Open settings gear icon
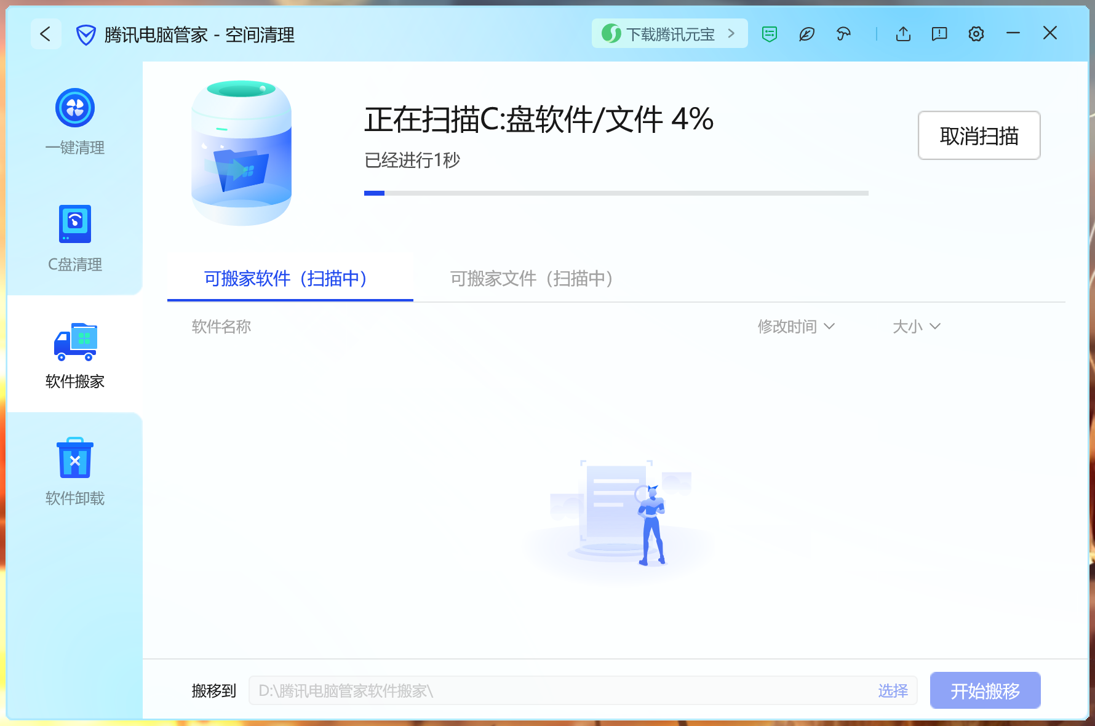Viewport: 1095px width, 726px height. coord(976,34)
